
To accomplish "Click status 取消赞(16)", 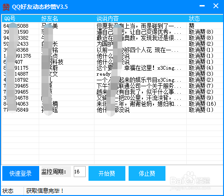I will coord(202,104).
